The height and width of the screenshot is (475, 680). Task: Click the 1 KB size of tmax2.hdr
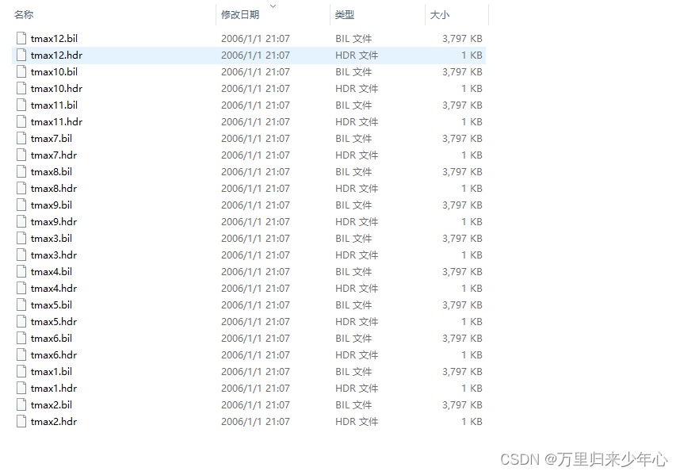(472, 421)
